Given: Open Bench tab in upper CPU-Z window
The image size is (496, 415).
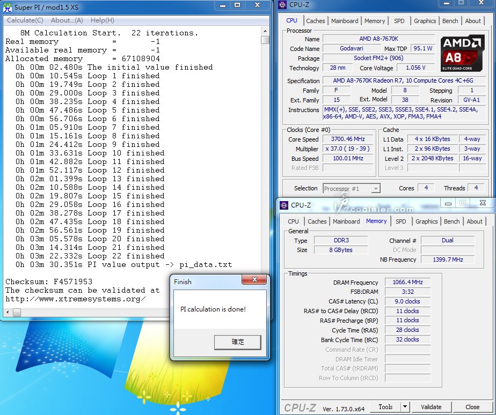Looking at the screenshot, I should pyautogui.click(x=450, y=21).
